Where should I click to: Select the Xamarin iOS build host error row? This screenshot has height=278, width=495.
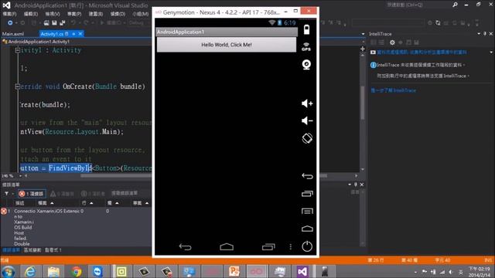(76, 227)
